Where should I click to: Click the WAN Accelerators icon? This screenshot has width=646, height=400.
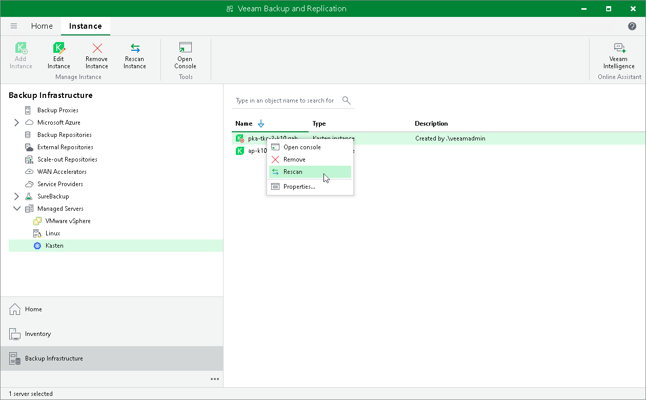29,172
